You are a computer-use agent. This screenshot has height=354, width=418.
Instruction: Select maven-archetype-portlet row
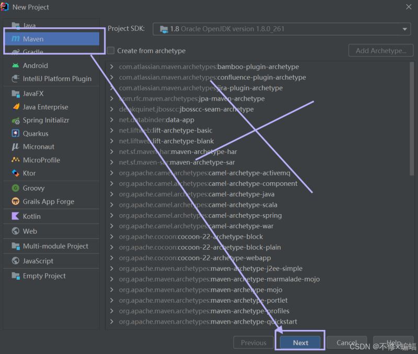[x=258, y=300]
